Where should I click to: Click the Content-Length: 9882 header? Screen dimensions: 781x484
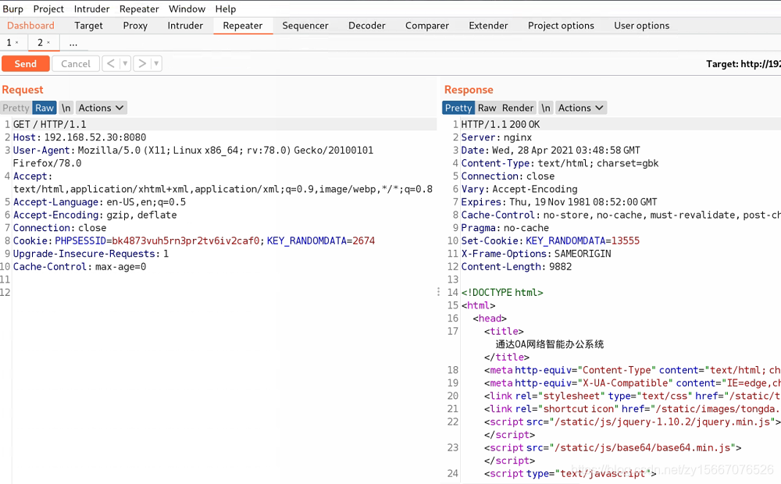tap(516, 266)
